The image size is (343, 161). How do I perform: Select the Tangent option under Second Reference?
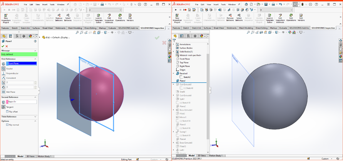tap(10, 107)
